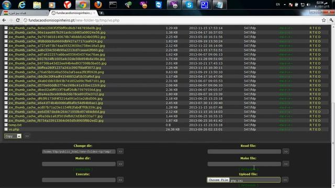Click the volume speaker tray icon
The height and width of the screenshot is (188, 335).
[x=308, y=5]
